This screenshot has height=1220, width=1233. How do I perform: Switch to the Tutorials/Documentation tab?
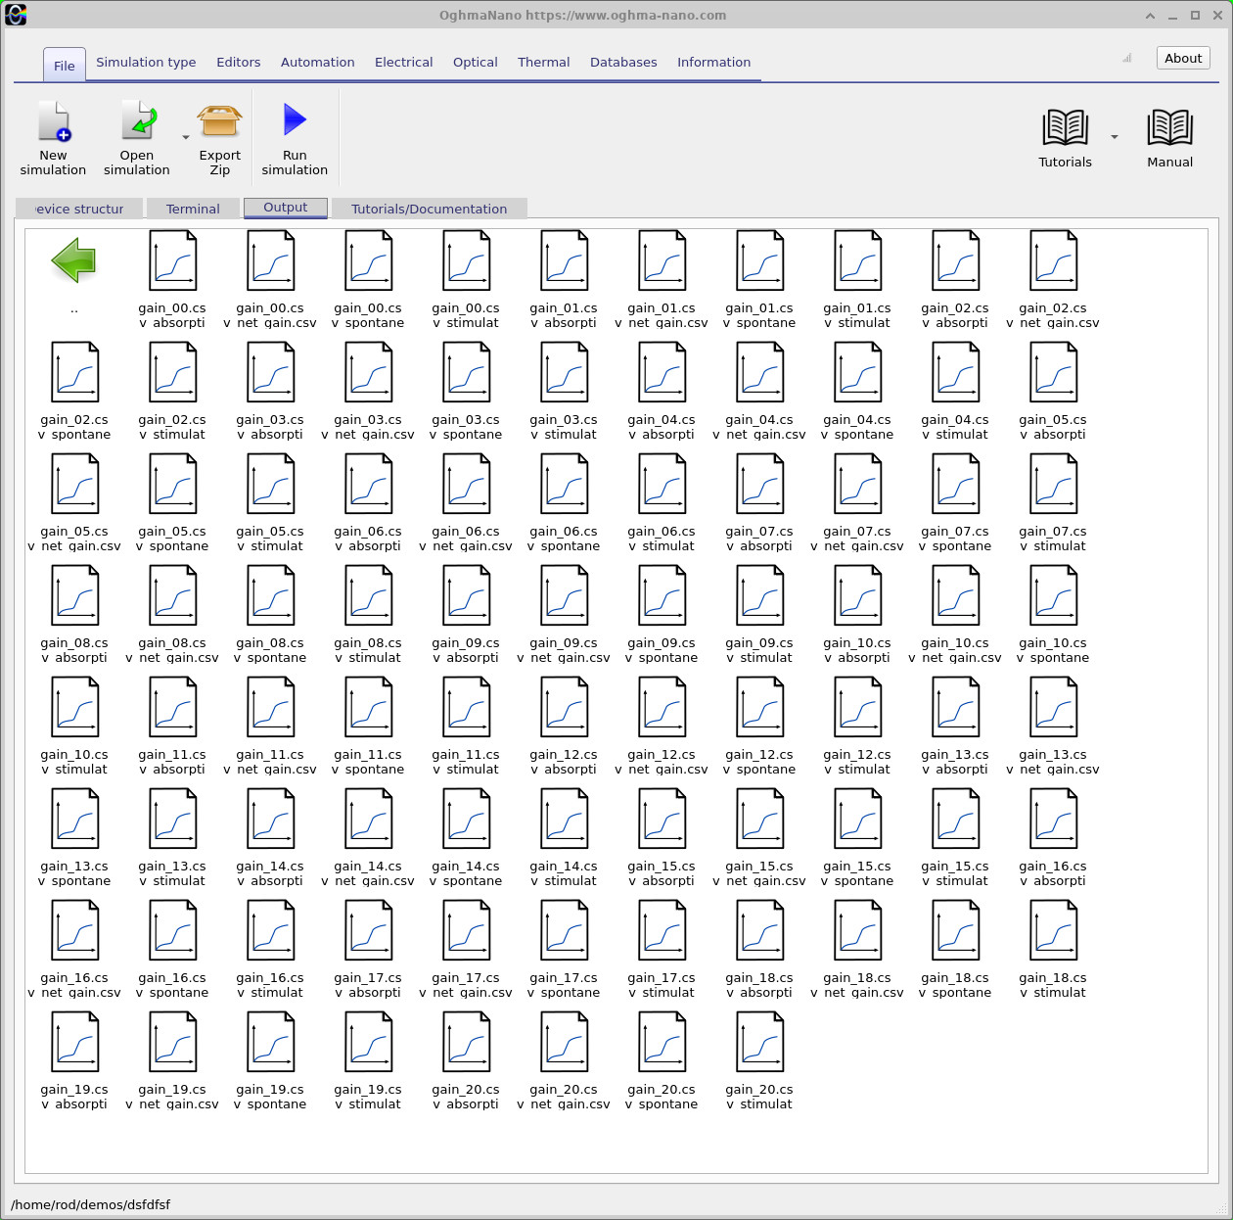430,209
